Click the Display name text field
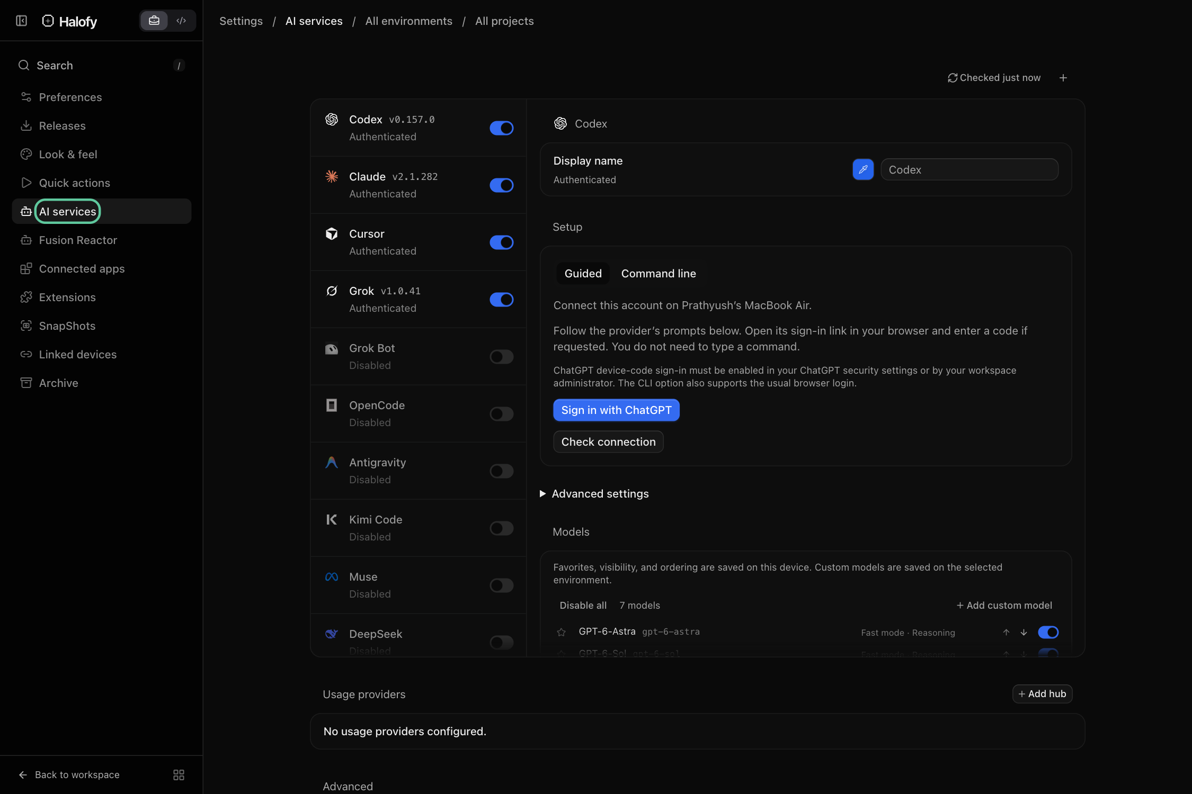1192x794 pixels. pos(969,169)
